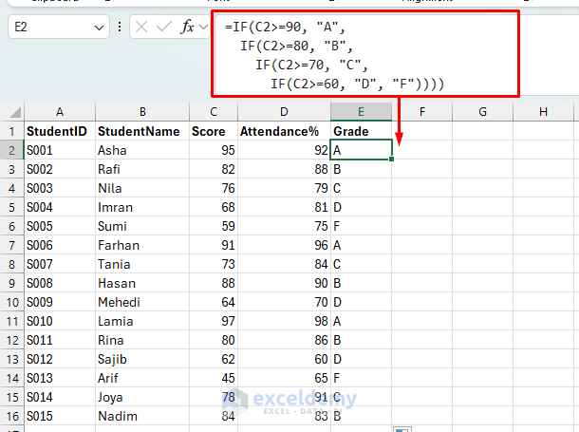Screen dimensions: 579x432
Task: Select row 10 header
Action: tap(11, 302)
